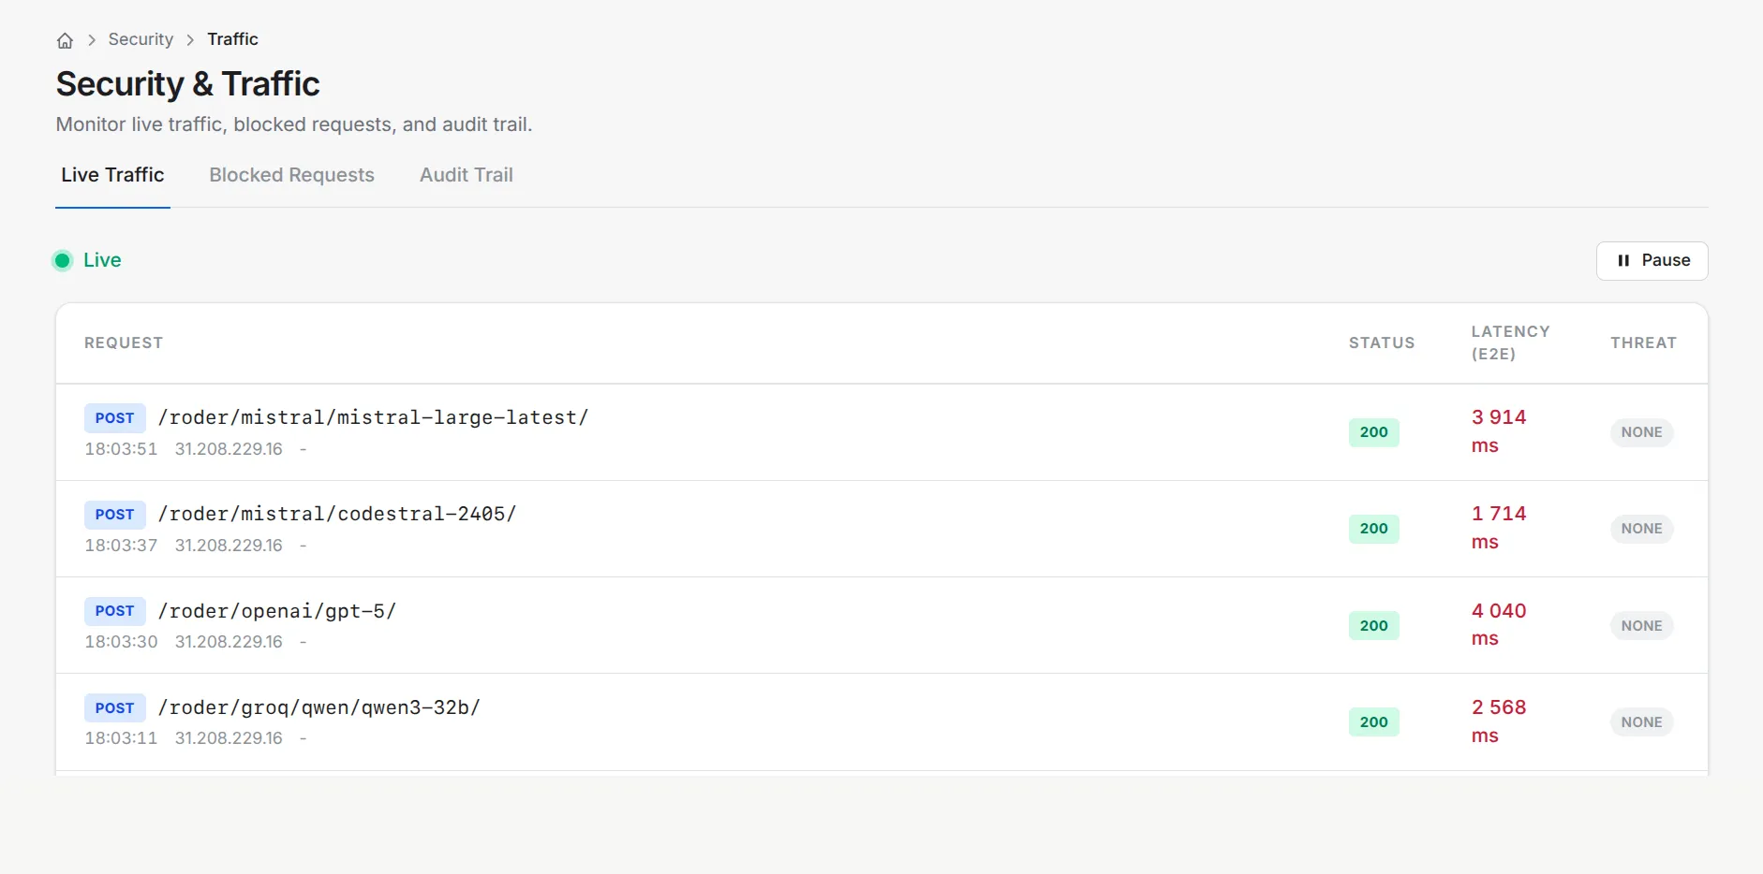The height and width of the screenshot is (874, 1763).
Task: Go to the home breadcrumb icon
Action: (x=65, y=40)
